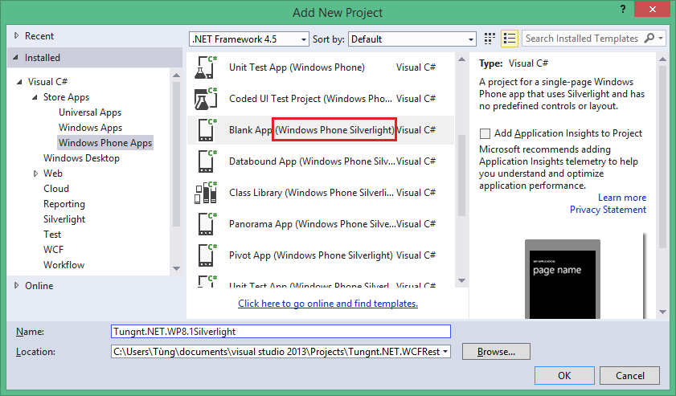Select Workflow category
Image resolution: width=676 pixels, height=396 pixels.
click(x=64, y=265)
